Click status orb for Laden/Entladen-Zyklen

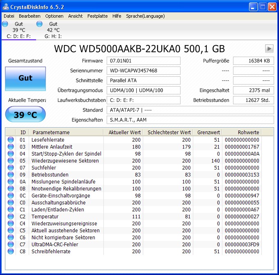11,209
